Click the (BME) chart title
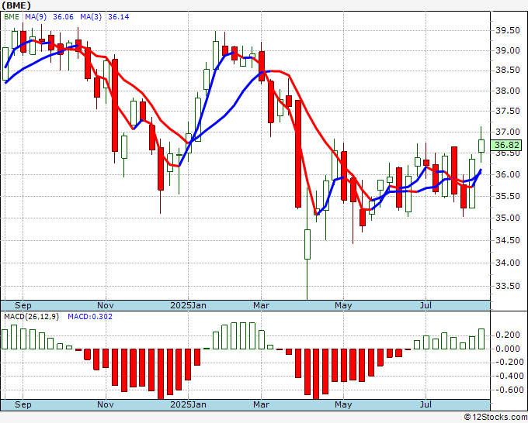The height and width of the screenshot is (423, 528). (x=16, y=5)
